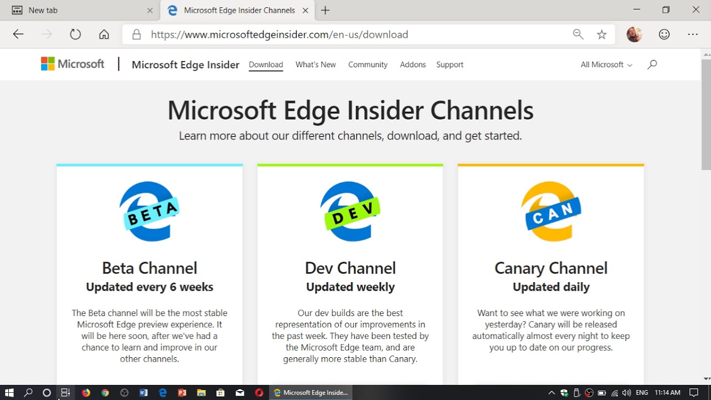
Task: Open volume control in system tray
Action: click(627, 392)
